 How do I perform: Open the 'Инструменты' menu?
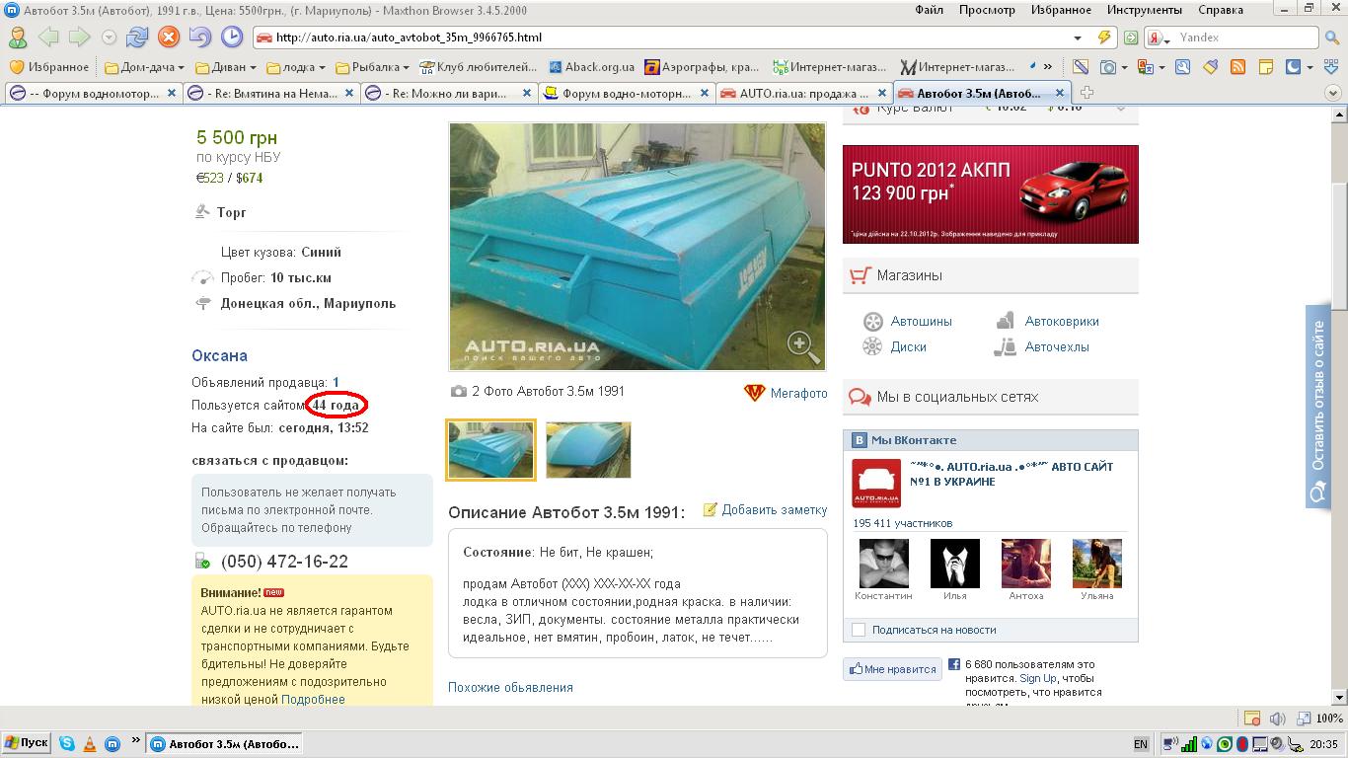pos(1144,10)
